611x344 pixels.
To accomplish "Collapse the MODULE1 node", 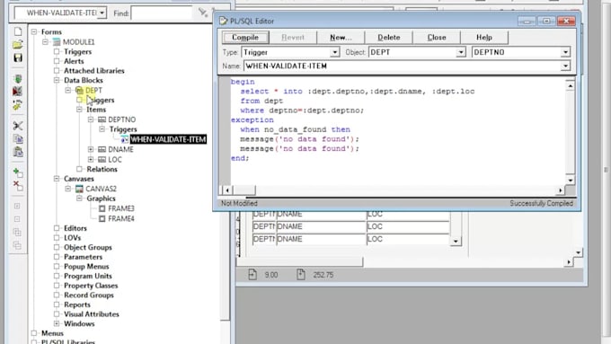I will pyautogui.click(x=46, y=41).
